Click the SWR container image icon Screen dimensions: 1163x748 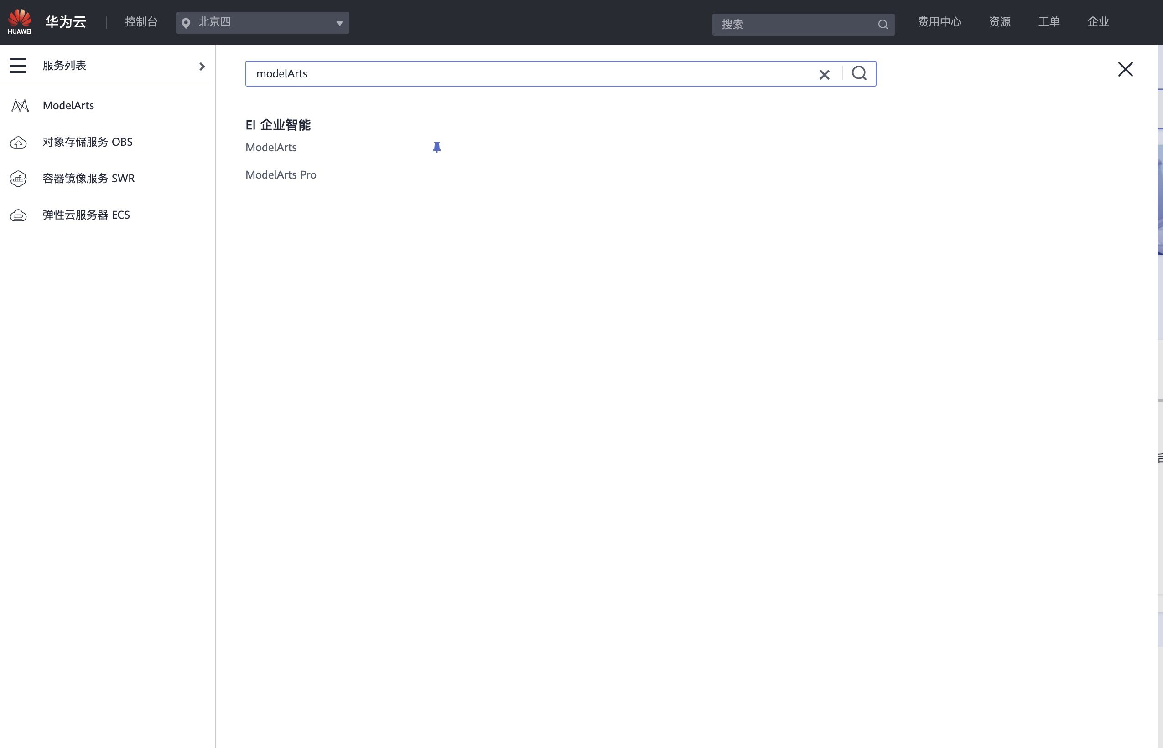click(19, 179)
